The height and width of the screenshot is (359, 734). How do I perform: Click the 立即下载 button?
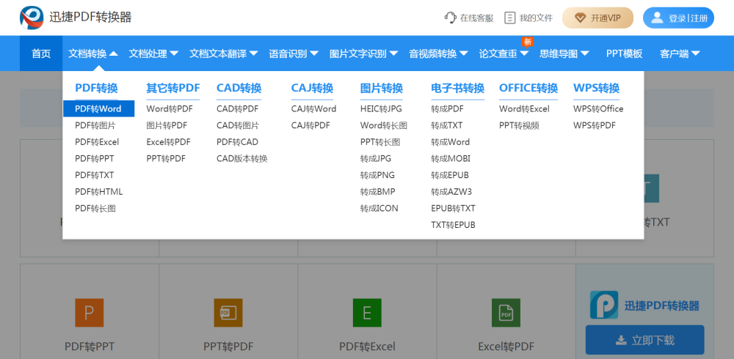(644, 340)
